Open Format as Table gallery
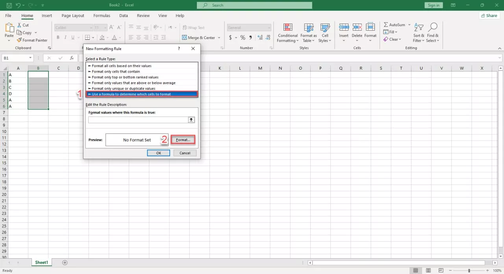The height and width of the screenshot is (274, 504). pos(308,33)
